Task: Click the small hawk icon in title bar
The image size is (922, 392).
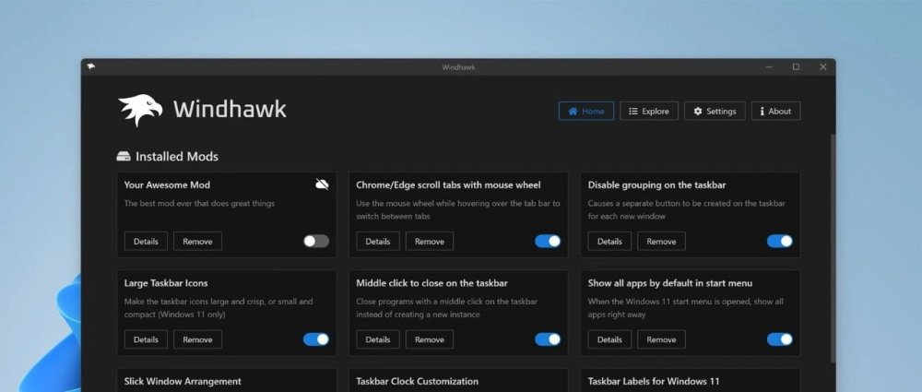Action: click(90, 66)
